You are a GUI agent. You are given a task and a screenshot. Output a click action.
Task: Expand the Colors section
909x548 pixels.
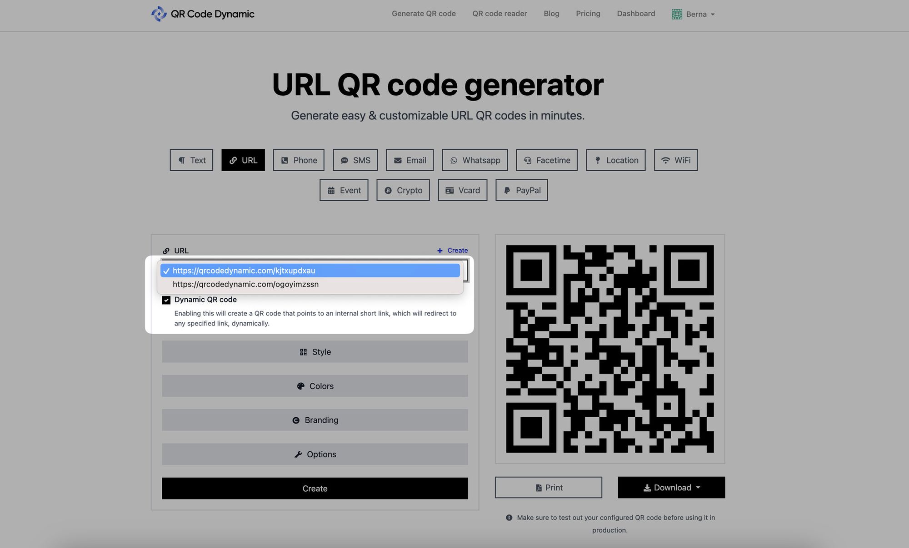(x=315, y=386)
